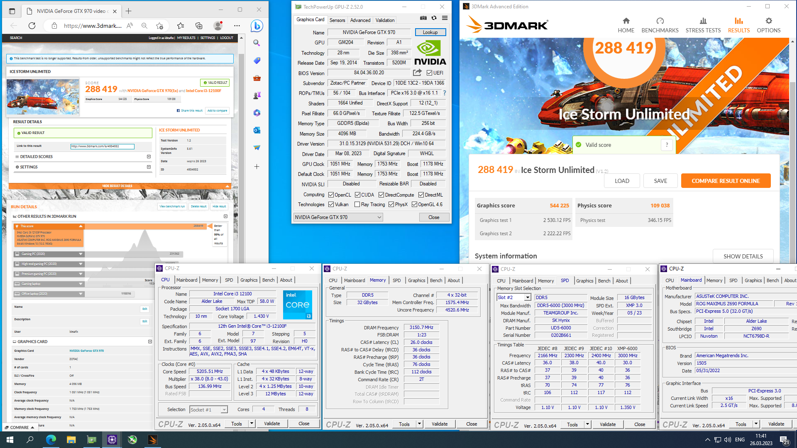Click COMPARE RESULT ONLINE button

pos(726,181)
